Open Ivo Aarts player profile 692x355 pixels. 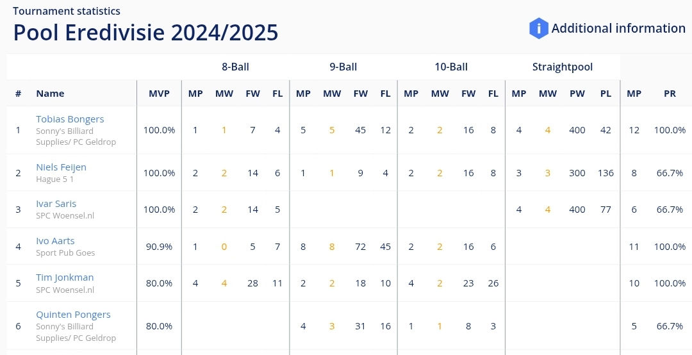(55, 241)
